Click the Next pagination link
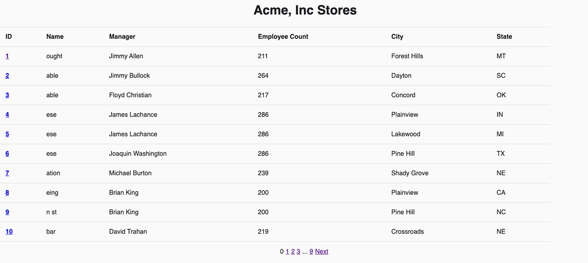This screenshot has height=263, width=588. pyautogui.click(x=321, y=252)
